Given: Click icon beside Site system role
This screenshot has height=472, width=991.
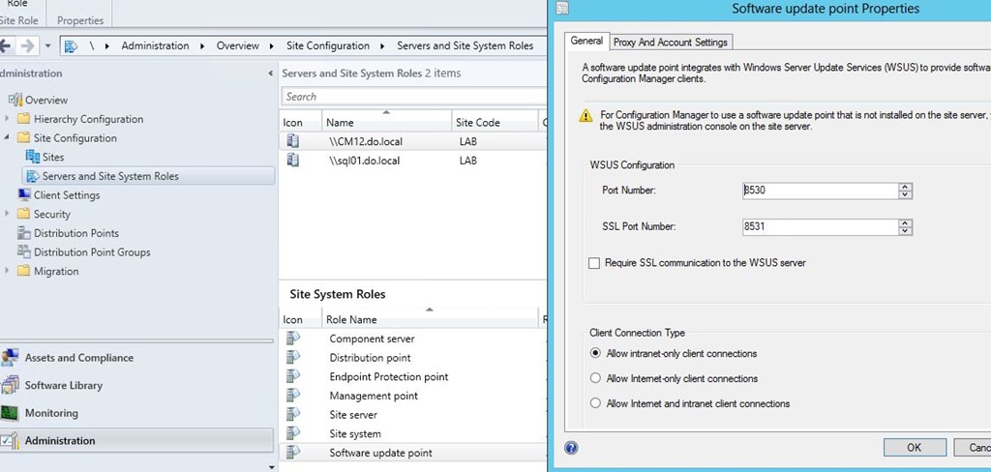Looking at the screenshot, I should (292, 433).
